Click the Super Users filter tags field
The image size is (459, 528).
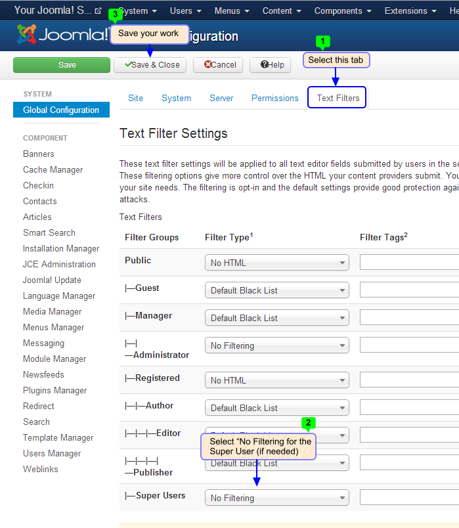pos(409,497)
